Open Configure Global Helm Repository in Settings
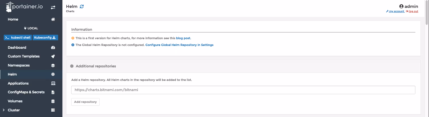Image resolution: width=429 pixels, height=117 pixels. pos(179,45)
